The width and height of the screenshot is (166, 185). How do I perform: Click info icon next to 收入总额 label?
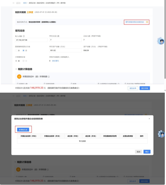(x=24, y=36)
